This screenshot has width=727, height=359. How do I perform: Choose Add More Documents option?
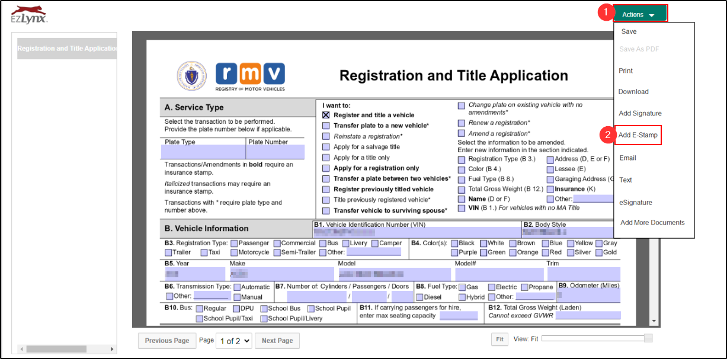point(652,223)
